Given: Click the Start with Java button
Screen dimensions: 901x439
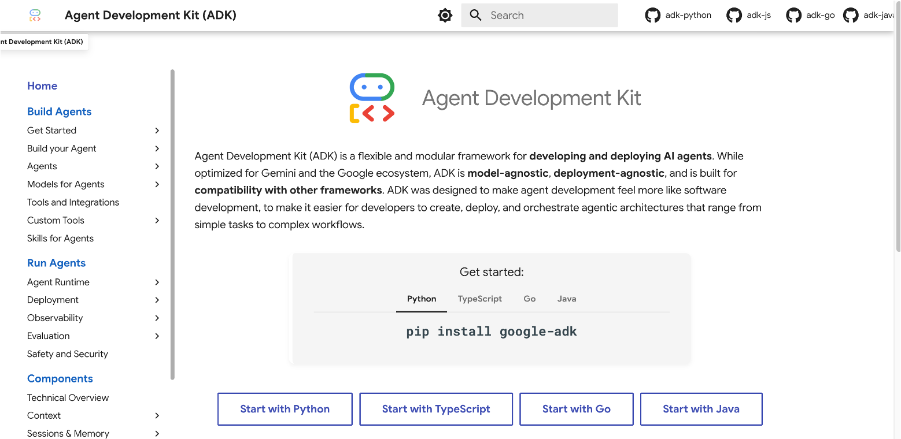Looking at the screenshot, I should point(701,409).
